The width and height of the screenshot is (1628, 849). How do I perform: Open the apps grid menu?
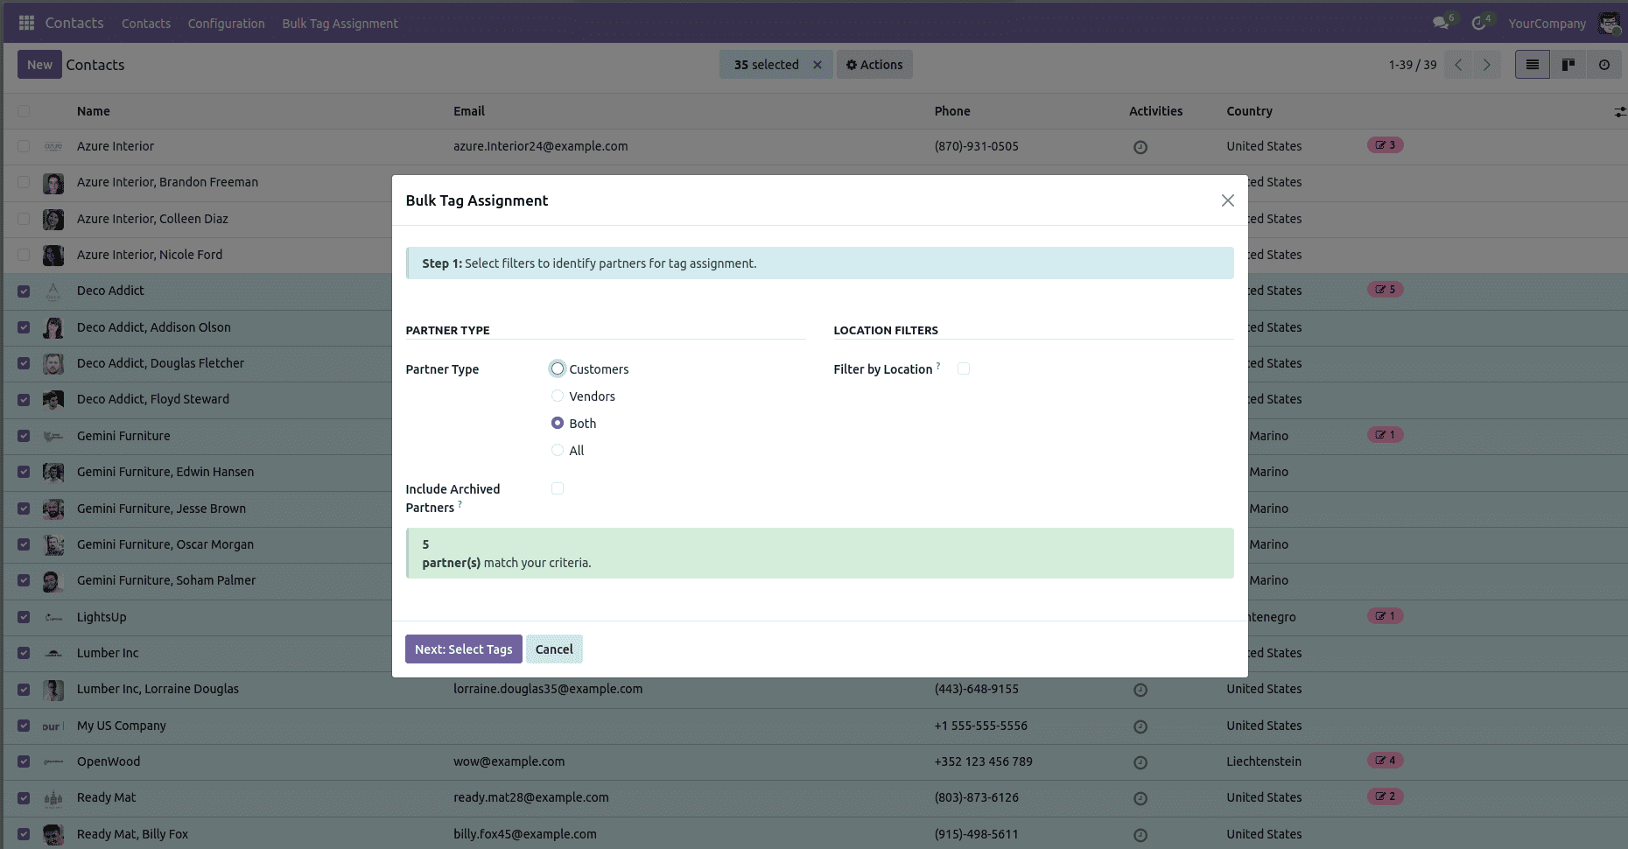click(x=26, y=23)
